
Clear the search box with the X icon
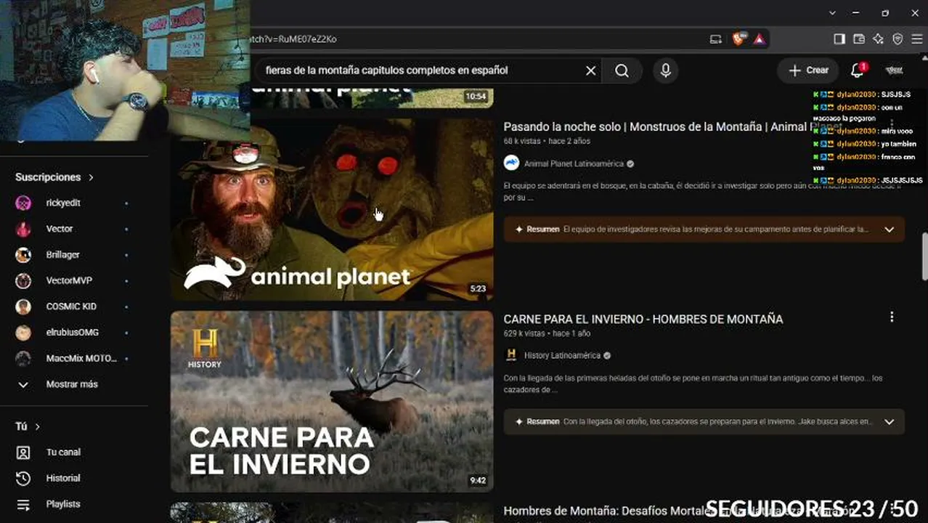pos(590,70)
